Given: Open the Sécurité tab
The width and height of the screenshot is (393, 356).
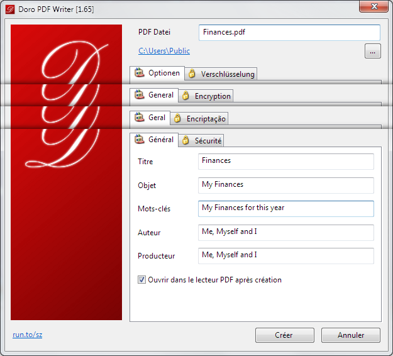Looking at the screenshot, I should [x=201, y=141].
